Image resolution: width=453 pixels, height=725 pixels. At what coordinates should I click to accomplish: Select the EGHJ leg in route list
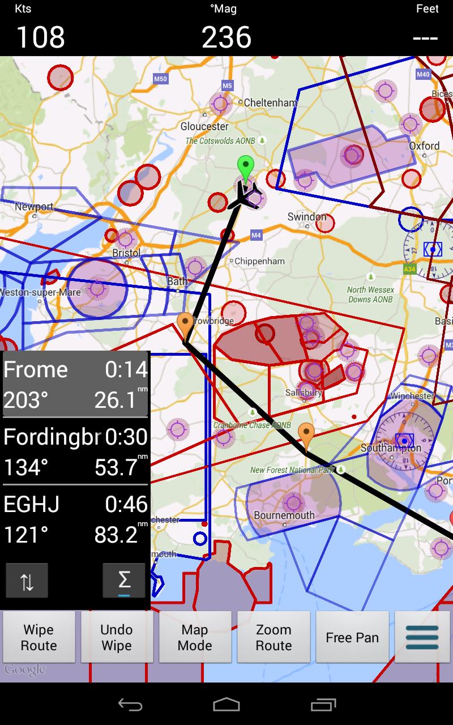coord(75,519)
